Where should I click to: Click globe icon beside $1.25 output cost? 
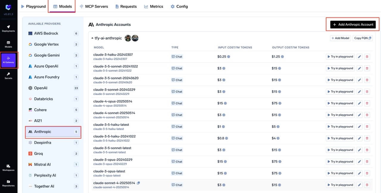(x=282, y=57)
